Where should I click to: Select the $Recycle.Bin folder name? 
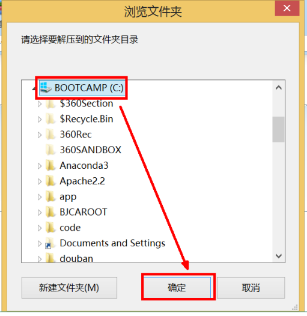(x=87, y=119)
